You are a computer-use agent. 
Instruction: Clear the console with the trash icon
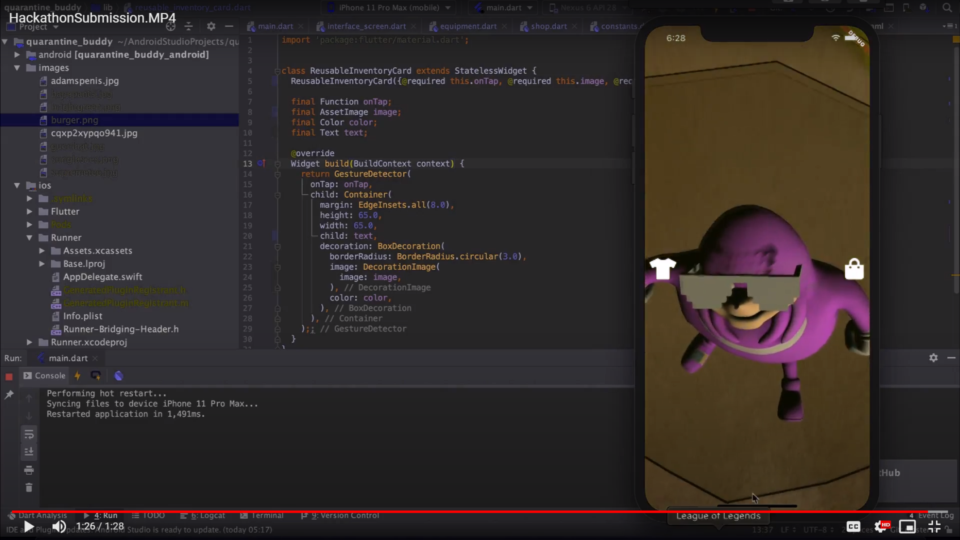[29, 487]
